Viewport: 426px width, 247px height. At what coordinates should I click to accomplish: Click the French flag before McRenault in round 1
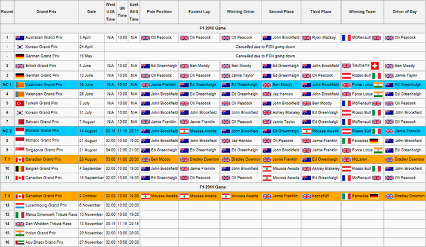(x=346, y=38)
